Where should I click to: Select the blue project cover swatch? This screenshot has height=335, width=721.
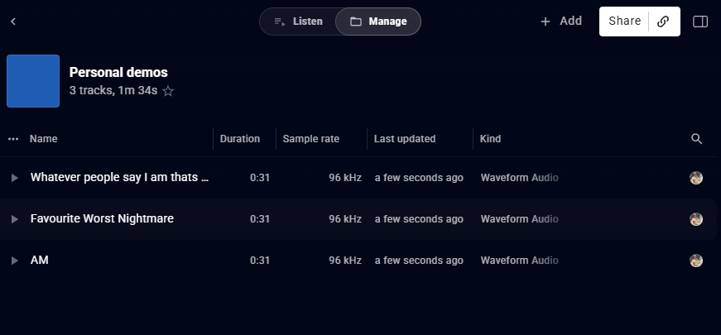(x=33, y=81)
